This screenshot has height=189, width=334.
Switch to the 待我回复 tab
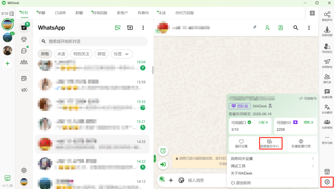point(100,13)
